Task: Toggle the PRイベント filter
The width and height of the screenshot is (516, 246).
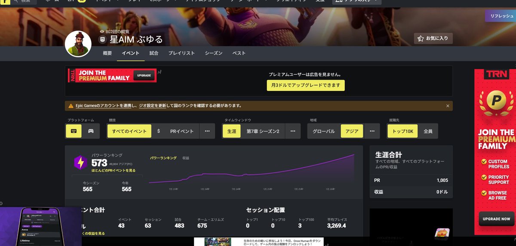Action: pyautogui.click(x=181, y=131)
